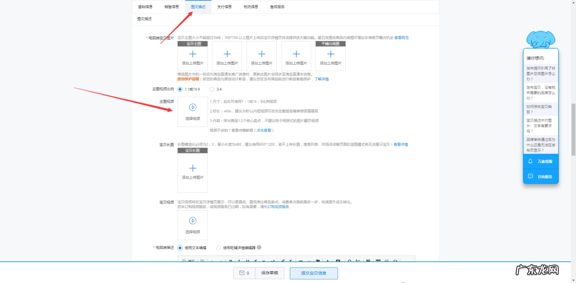576x283 pixels.
Task: Open 万象提醒 in the assistant sidebar
Action: pos(541,161)
